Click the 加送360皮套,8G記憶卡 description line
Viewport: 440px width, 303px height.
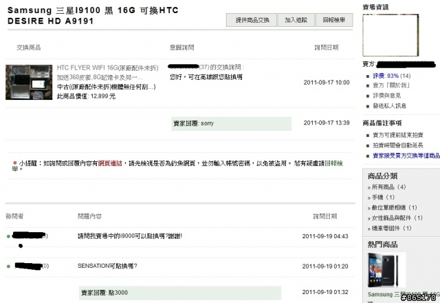click(x=100, y=77)
